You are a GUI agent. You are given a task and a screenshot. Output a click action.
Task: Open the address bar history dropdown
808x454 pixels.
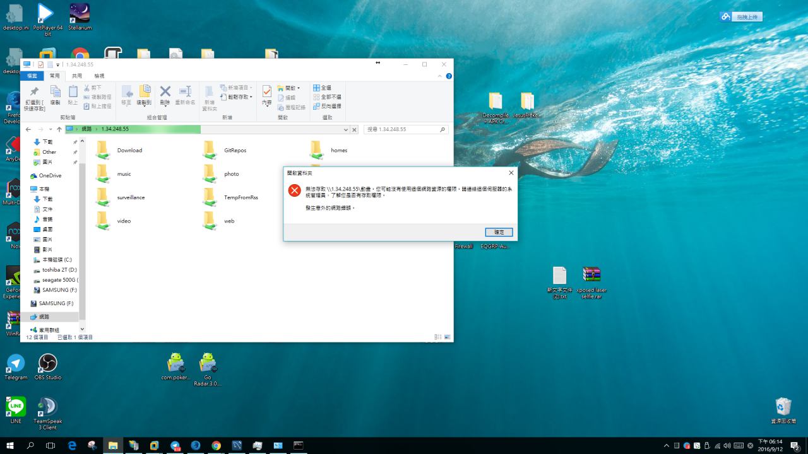(x=345, y=129)
